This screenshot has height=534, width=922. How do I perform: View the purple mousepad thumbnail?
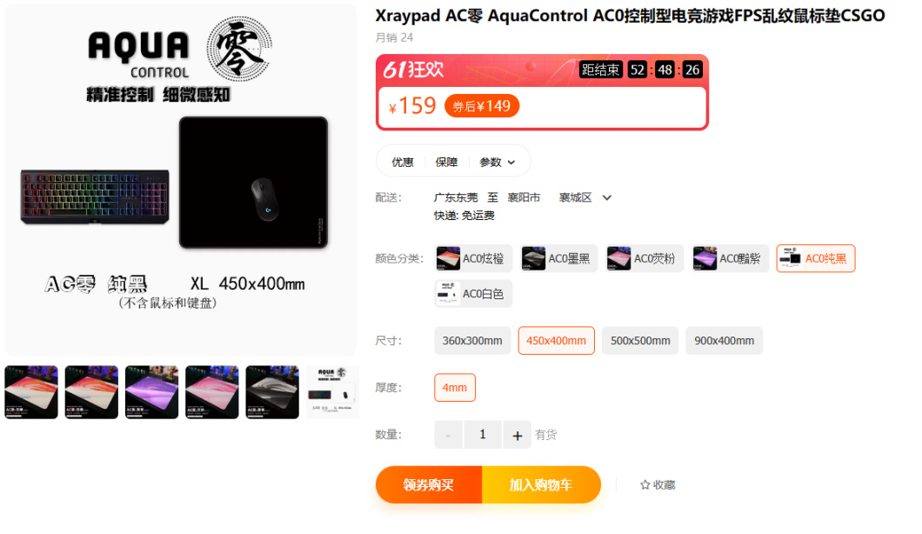151,392
